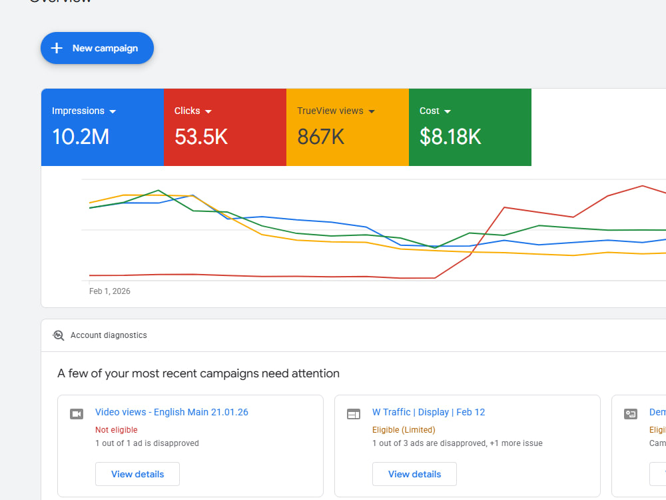Viewport: 666px width, 500px height.
Task: Click the video camera campaign icon
Action: [77, 414]
